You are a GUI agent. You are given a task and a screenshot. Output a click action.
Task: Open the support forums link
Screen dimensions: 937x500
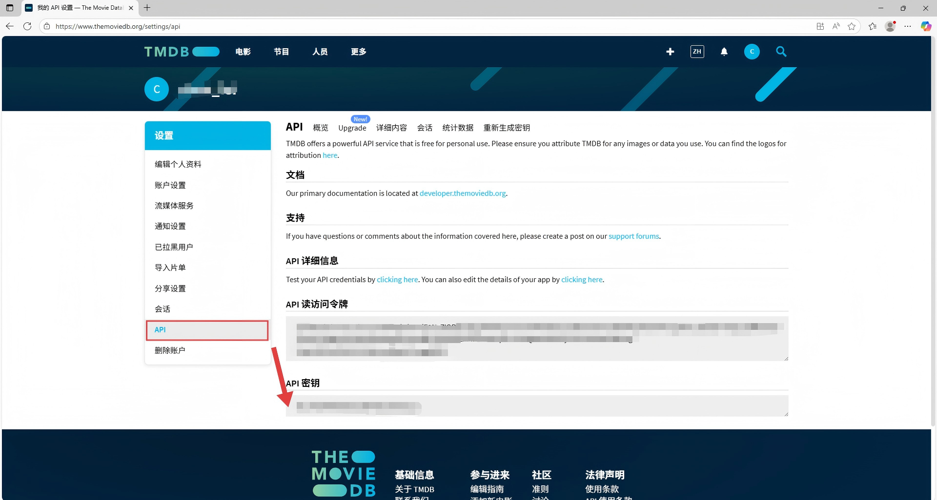[633, 236]
